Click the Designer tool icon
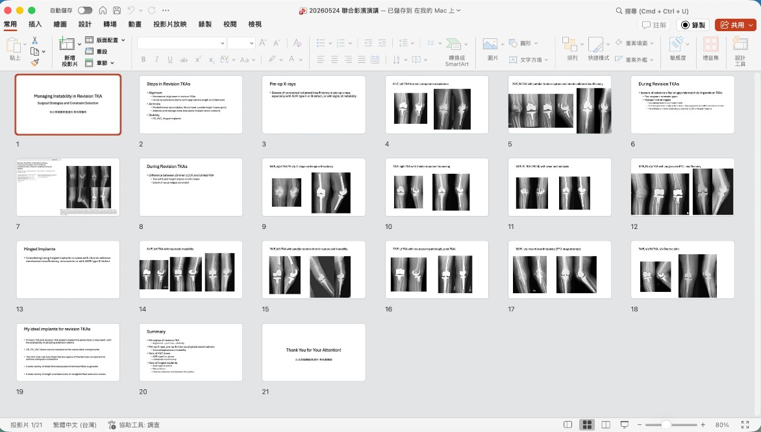This screenshot has width=761, height=432. tap(740, 43)
